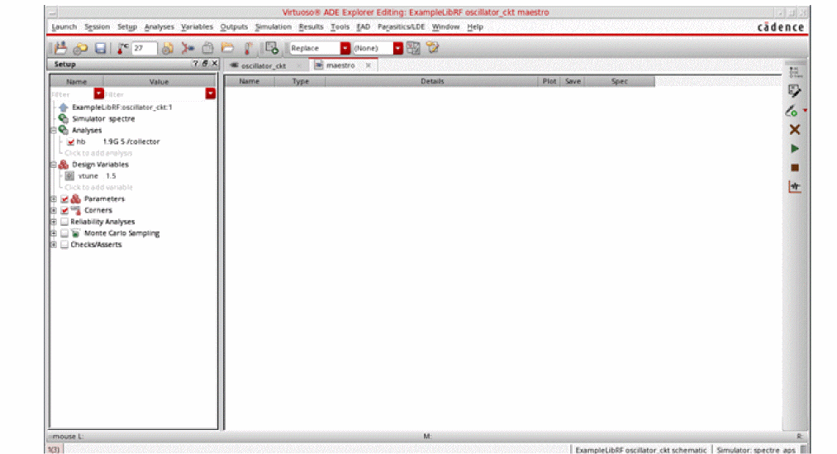Open the Launch menu

64,26
